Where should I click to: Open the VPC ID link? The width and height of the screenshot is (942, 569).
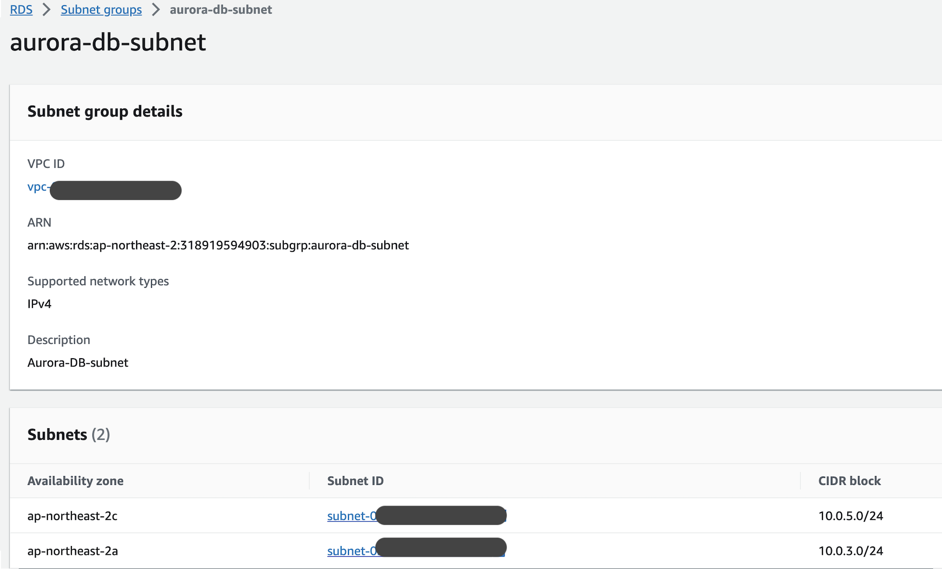(x=38, y=187)
